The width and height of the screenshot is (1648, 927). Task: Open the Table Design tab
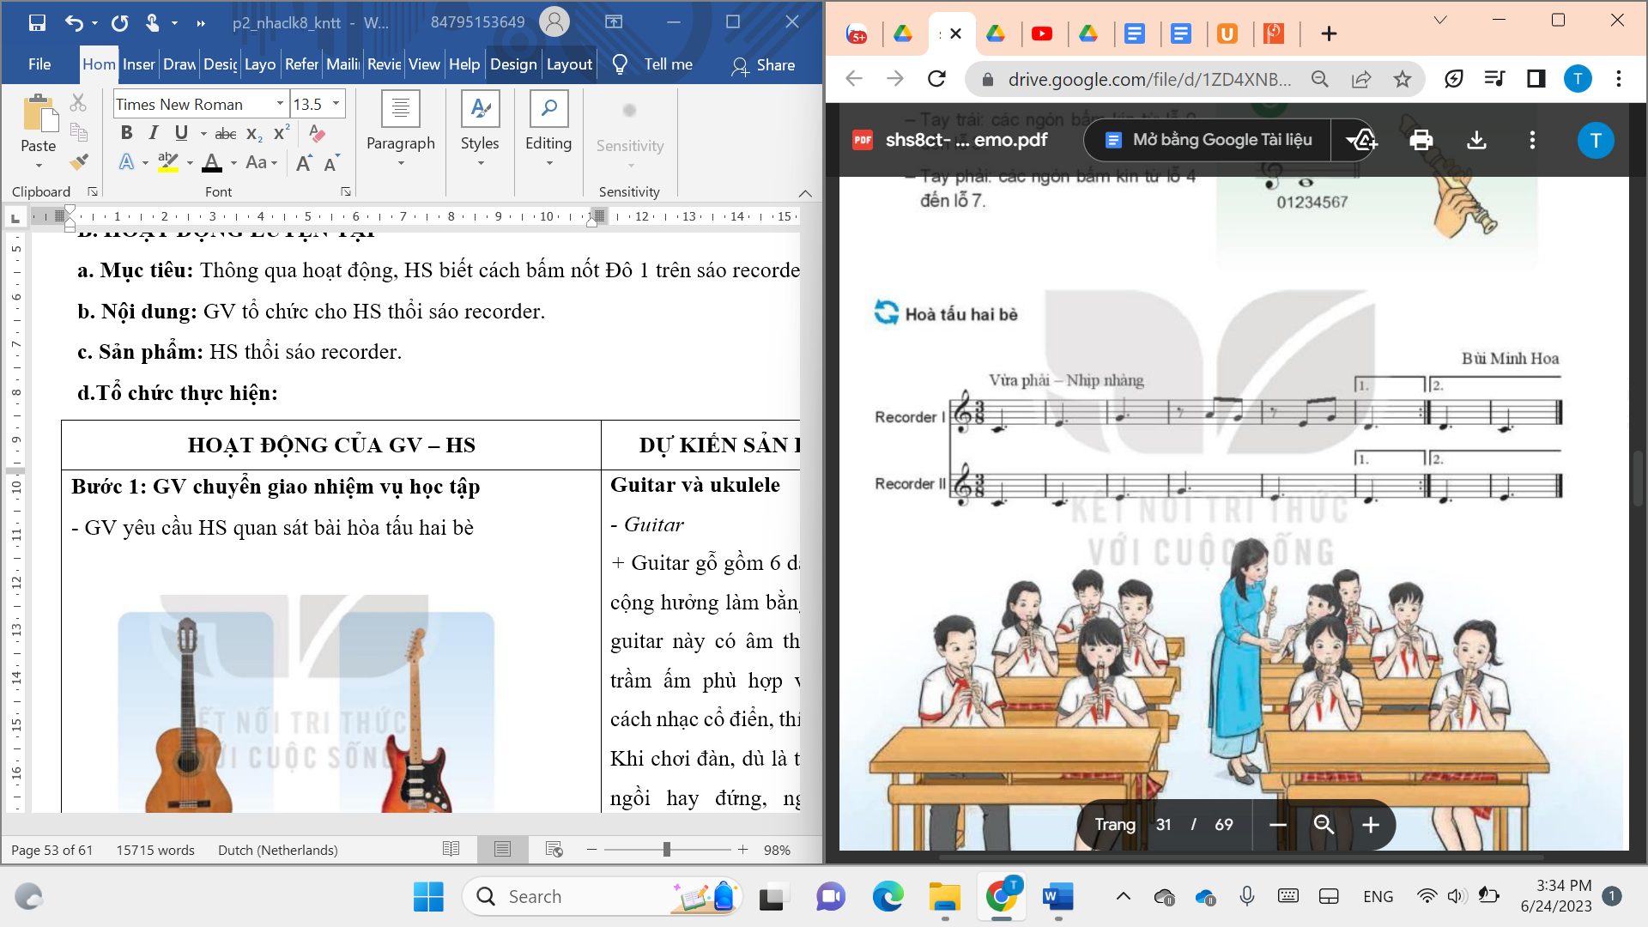click(x=513, y=64)
